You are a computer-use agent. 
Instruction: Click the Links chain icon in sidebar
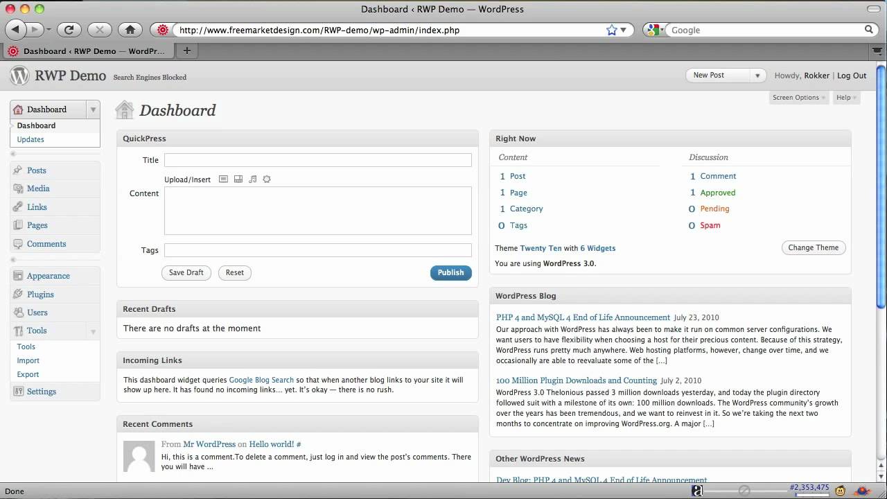18,207
